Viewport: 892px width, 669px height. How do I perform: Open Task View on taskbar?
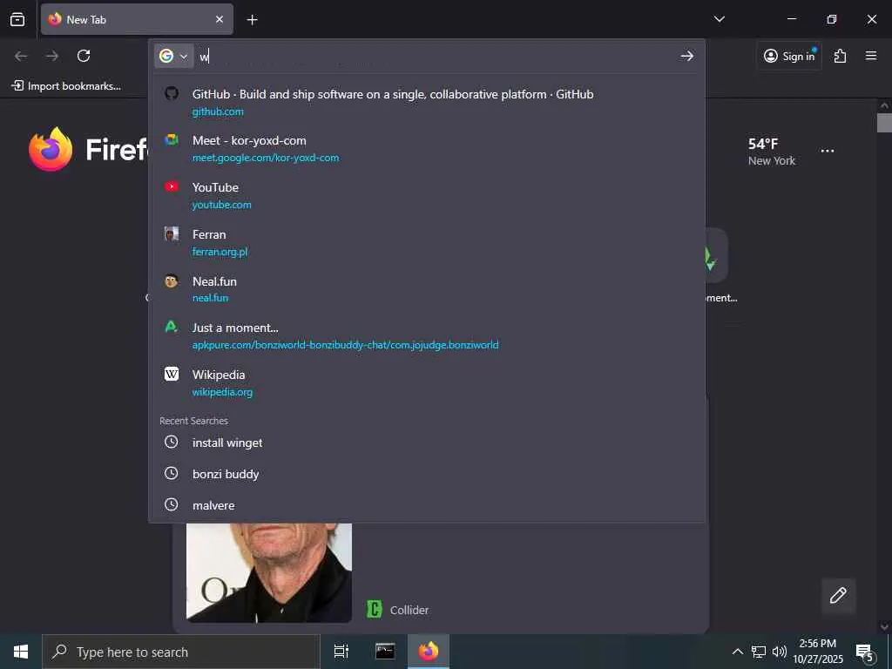[x=341, y=652]
